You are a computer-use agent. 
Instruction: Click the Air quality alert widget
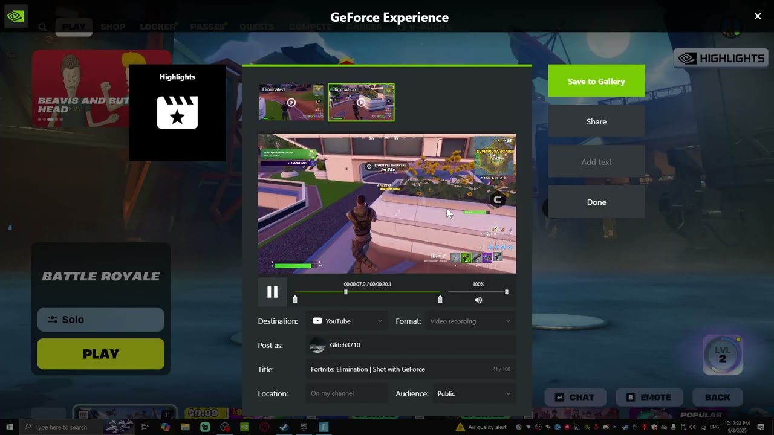coord(481,427)
